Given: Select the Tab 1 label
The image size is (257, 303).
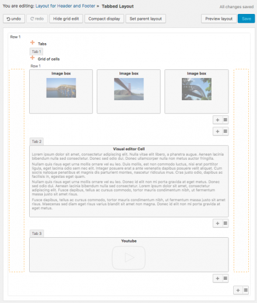Looking at the screenshot, I should pyautogui.click(x=36, y=52).
